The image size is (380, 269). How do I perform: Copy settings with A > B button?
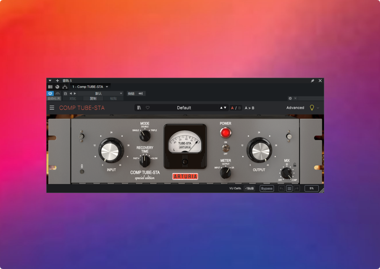[x=249, y=108]
